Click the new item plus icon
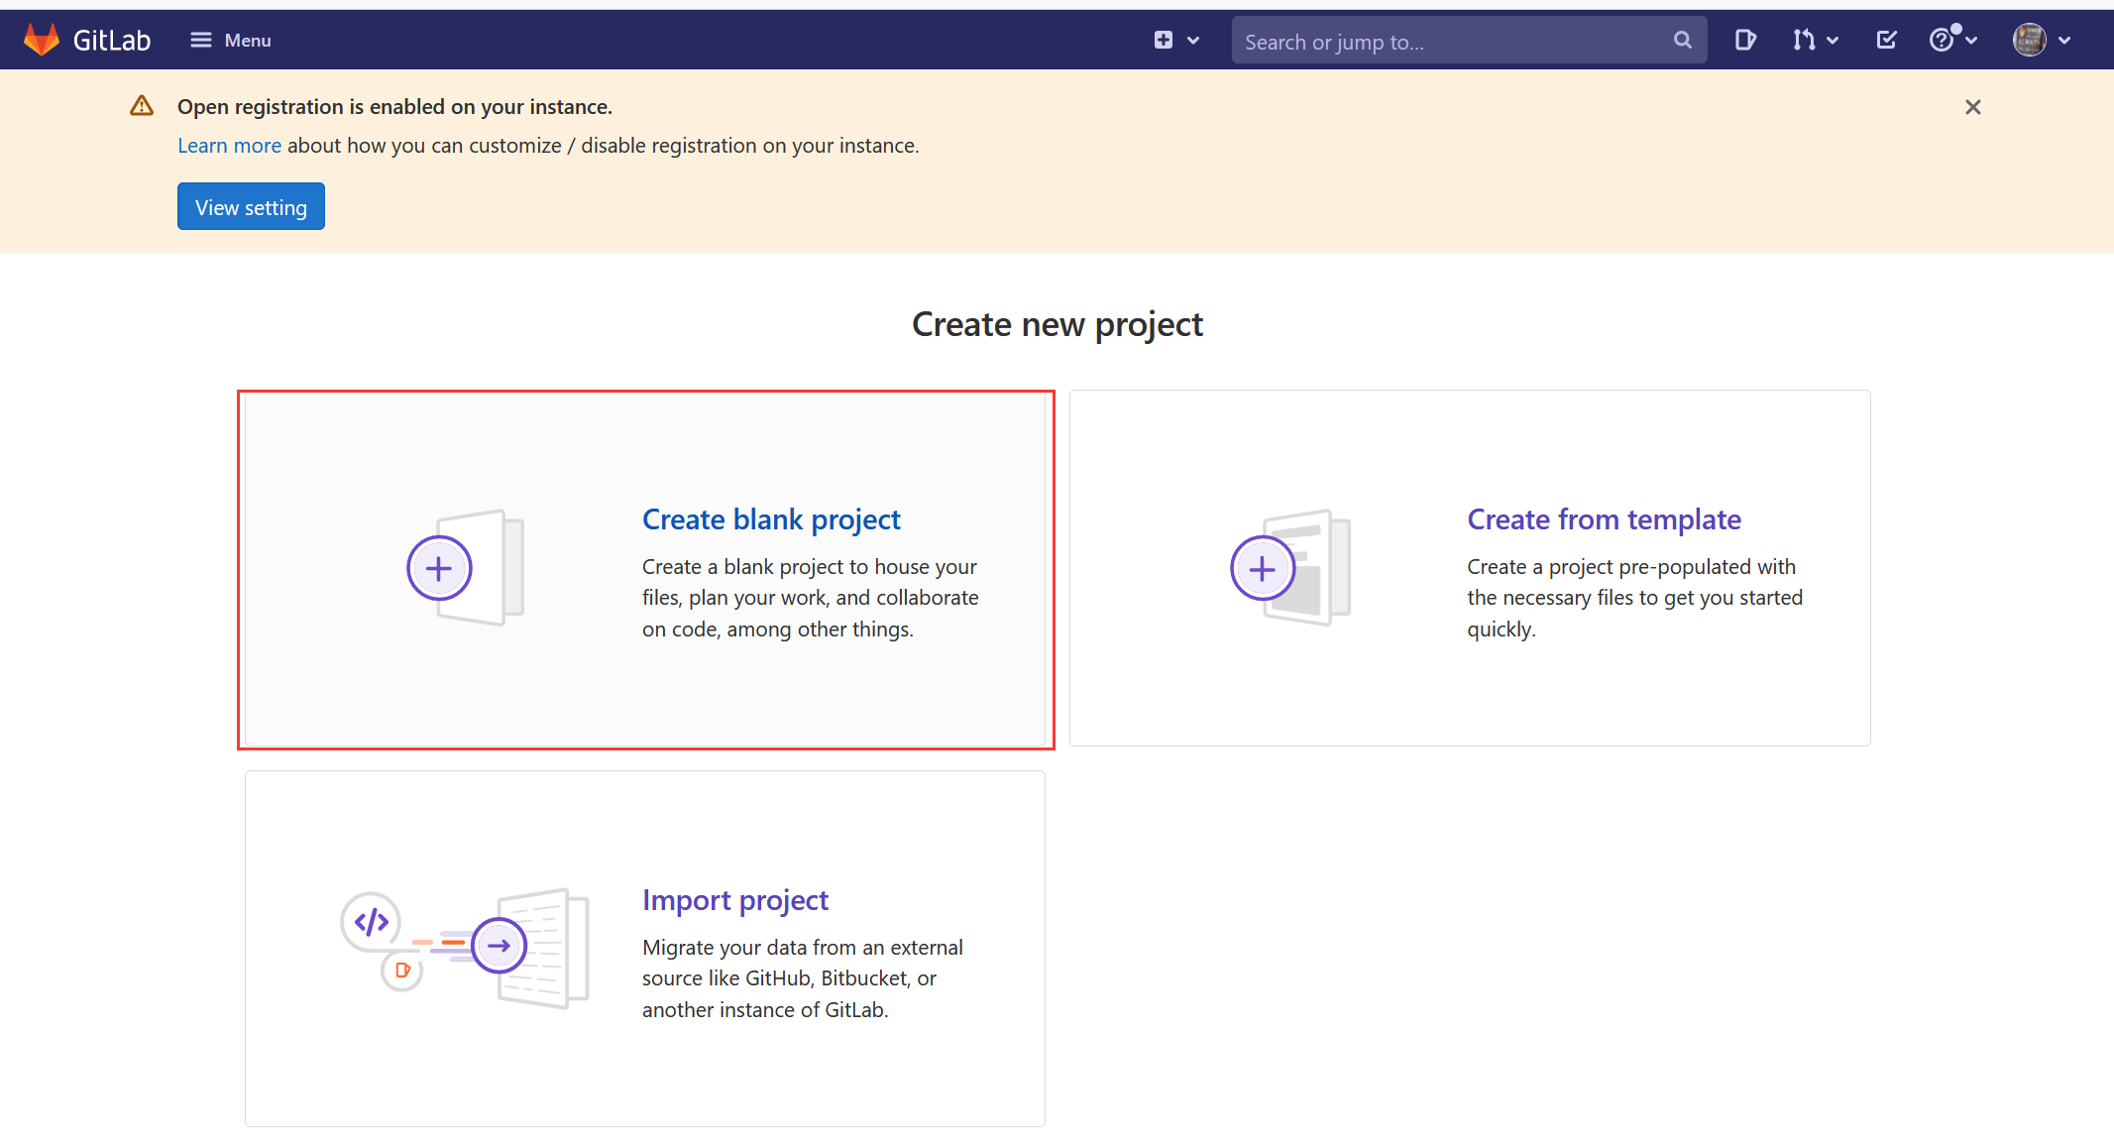The height and width of the screenshot is (1147, 2114). point(1162,40)
